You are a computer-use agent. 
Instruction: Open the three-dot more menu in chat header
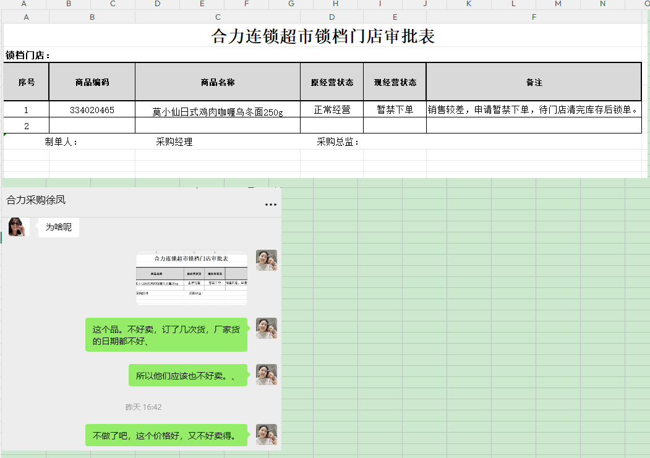(x=271, y=205)
